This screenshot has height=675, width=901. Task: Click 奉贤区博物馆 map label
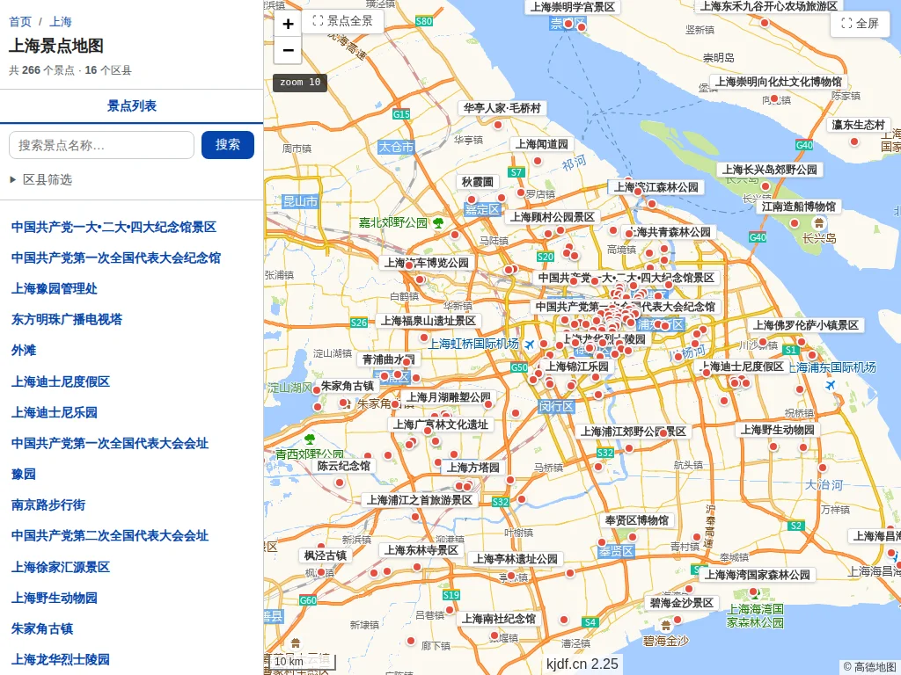pos(637,520)
